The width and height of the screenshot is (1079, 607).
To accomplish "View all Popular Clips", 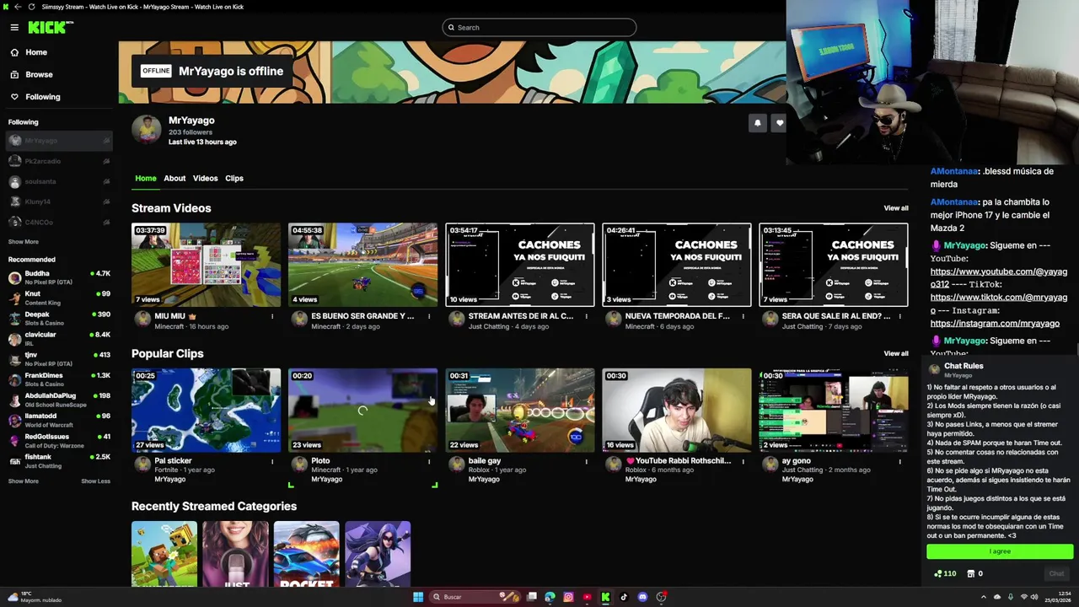I will (895, 354).
